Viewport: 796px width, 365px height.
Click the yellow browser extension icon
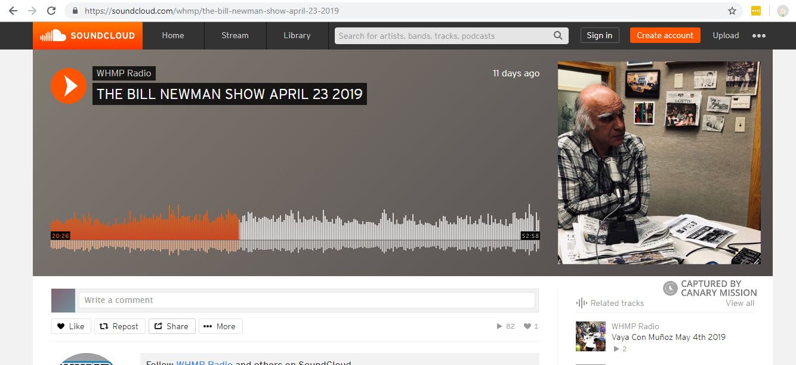point(755,11)
